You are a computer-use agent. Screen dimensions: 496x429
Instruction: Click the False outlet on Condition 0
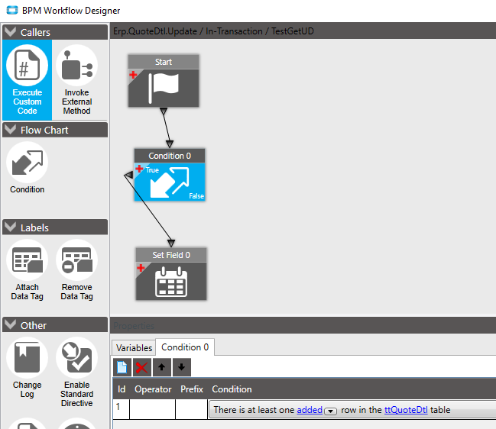point(196,196)
